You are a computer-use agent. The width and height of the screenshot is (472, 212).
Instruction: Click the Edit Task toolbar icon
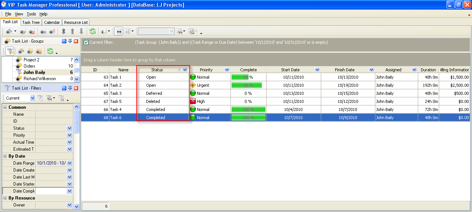23,32
